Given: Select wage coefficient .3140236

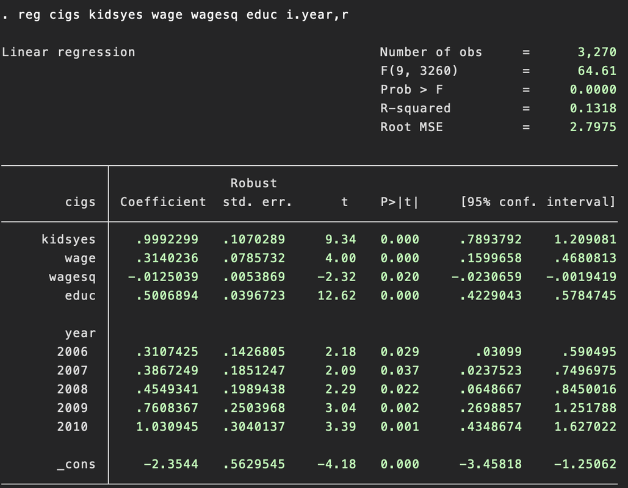Looking at the screenshot, I should point(167,258).
